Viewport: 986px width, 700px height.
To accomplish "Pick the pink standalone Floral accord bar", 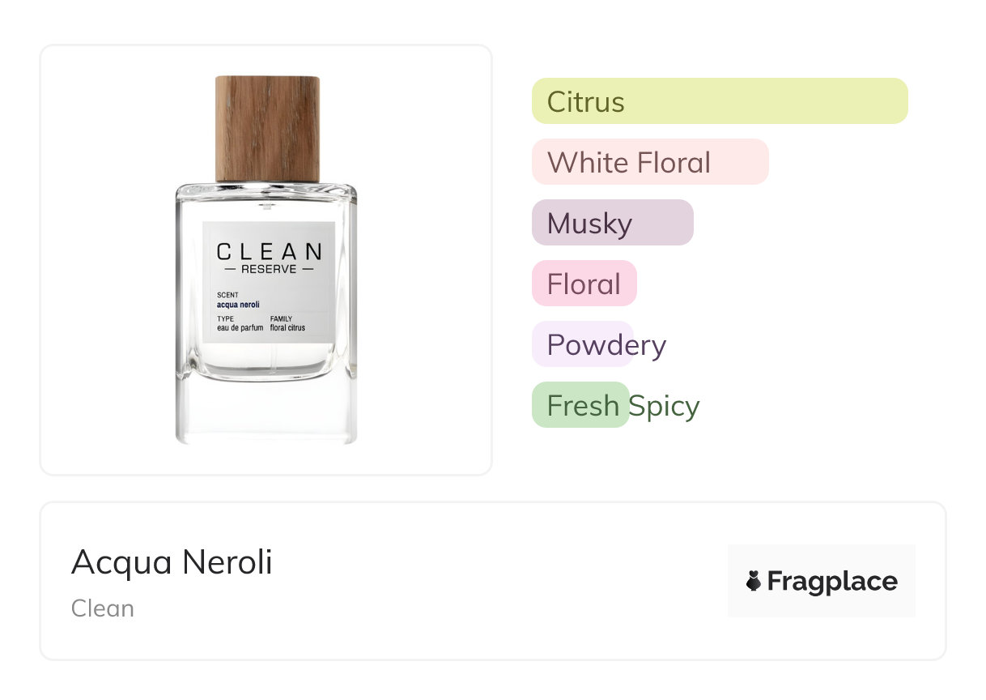I will pyautogui.click(x=584, y=284).
